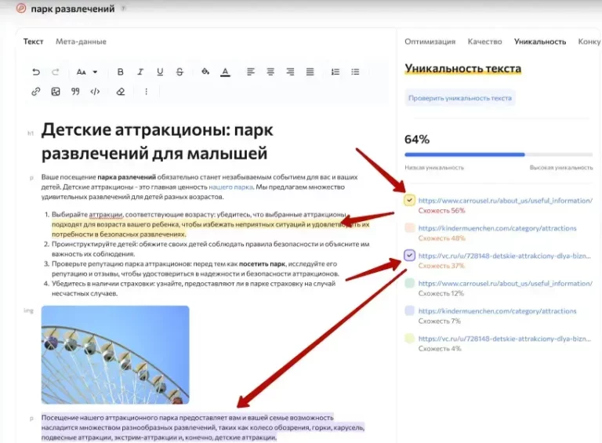Click the Ferris wheel image in the article

pos(115,354)
